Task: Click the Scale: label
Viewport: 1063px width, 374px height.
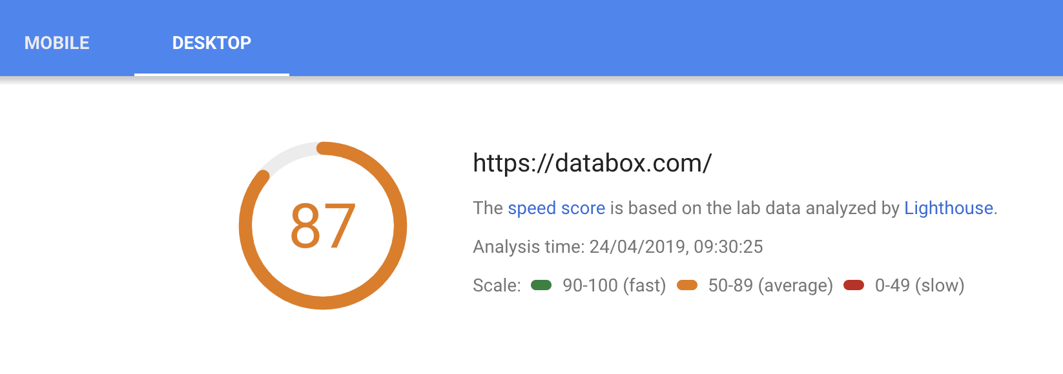Action: [497, 285]
